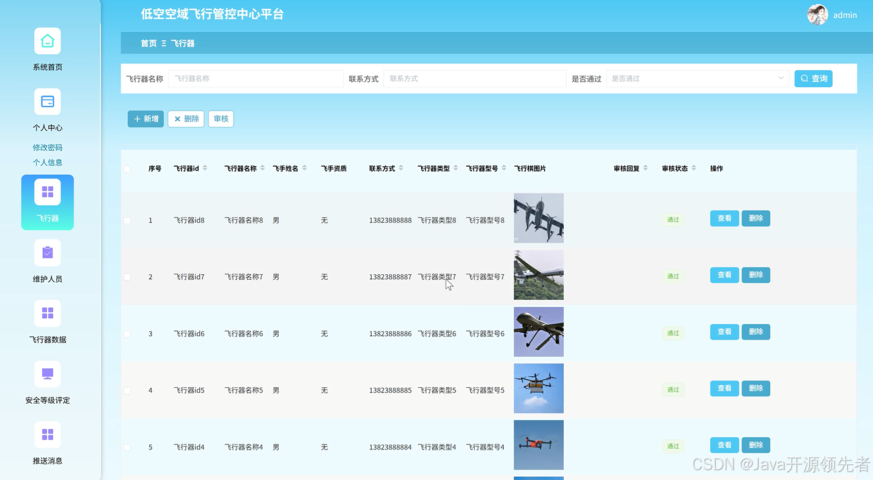Screen dimensions: 873x480
Task: Delete the 飞行器id8 row
Action: pyautogui.click(x=756, y=218)
